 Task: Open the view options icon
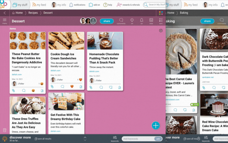[151, 21]
